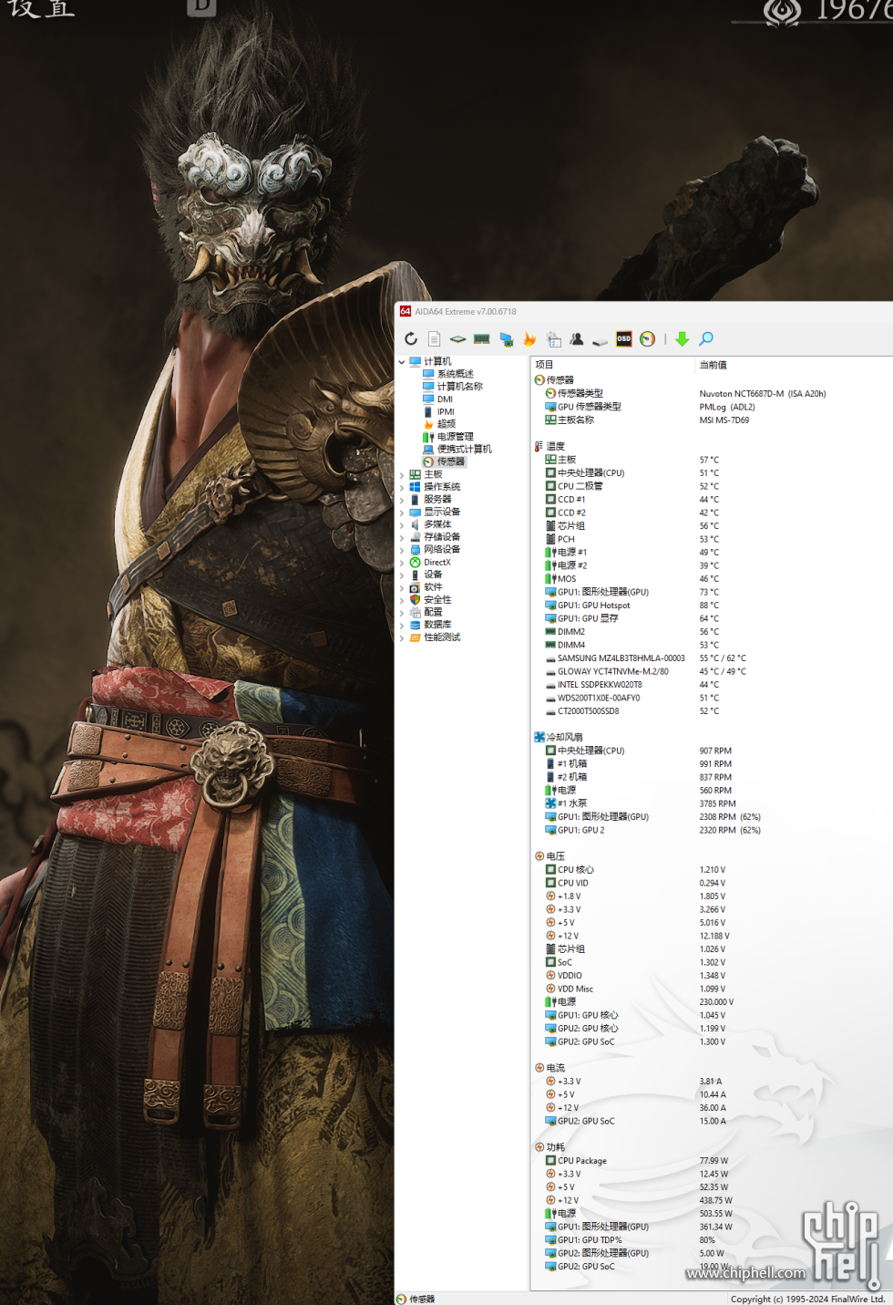Click the 当前值 column header
The width and height of the screenshot is (893, 1305).
pos(713,365)
